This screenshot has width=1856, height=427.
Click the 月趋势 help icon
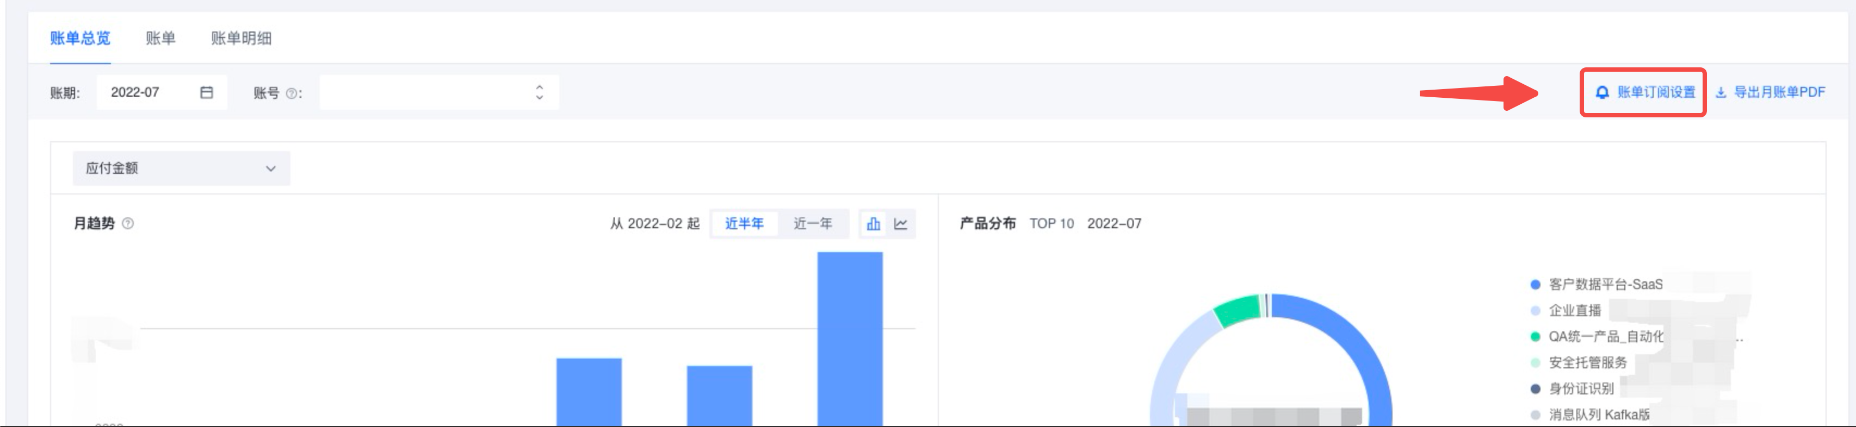pos(127,223)
